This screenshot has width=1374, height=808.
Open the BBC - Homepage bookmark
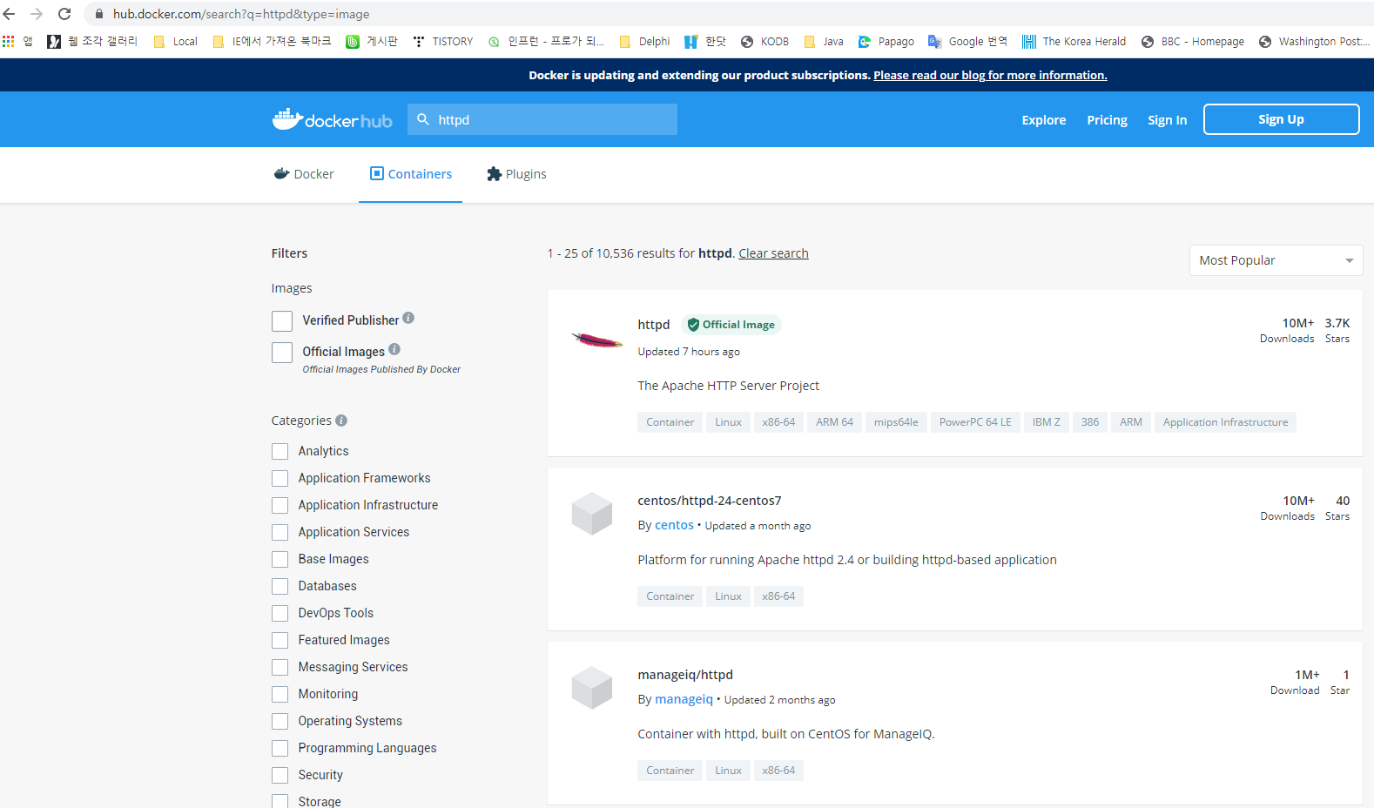coord(1193,41)
